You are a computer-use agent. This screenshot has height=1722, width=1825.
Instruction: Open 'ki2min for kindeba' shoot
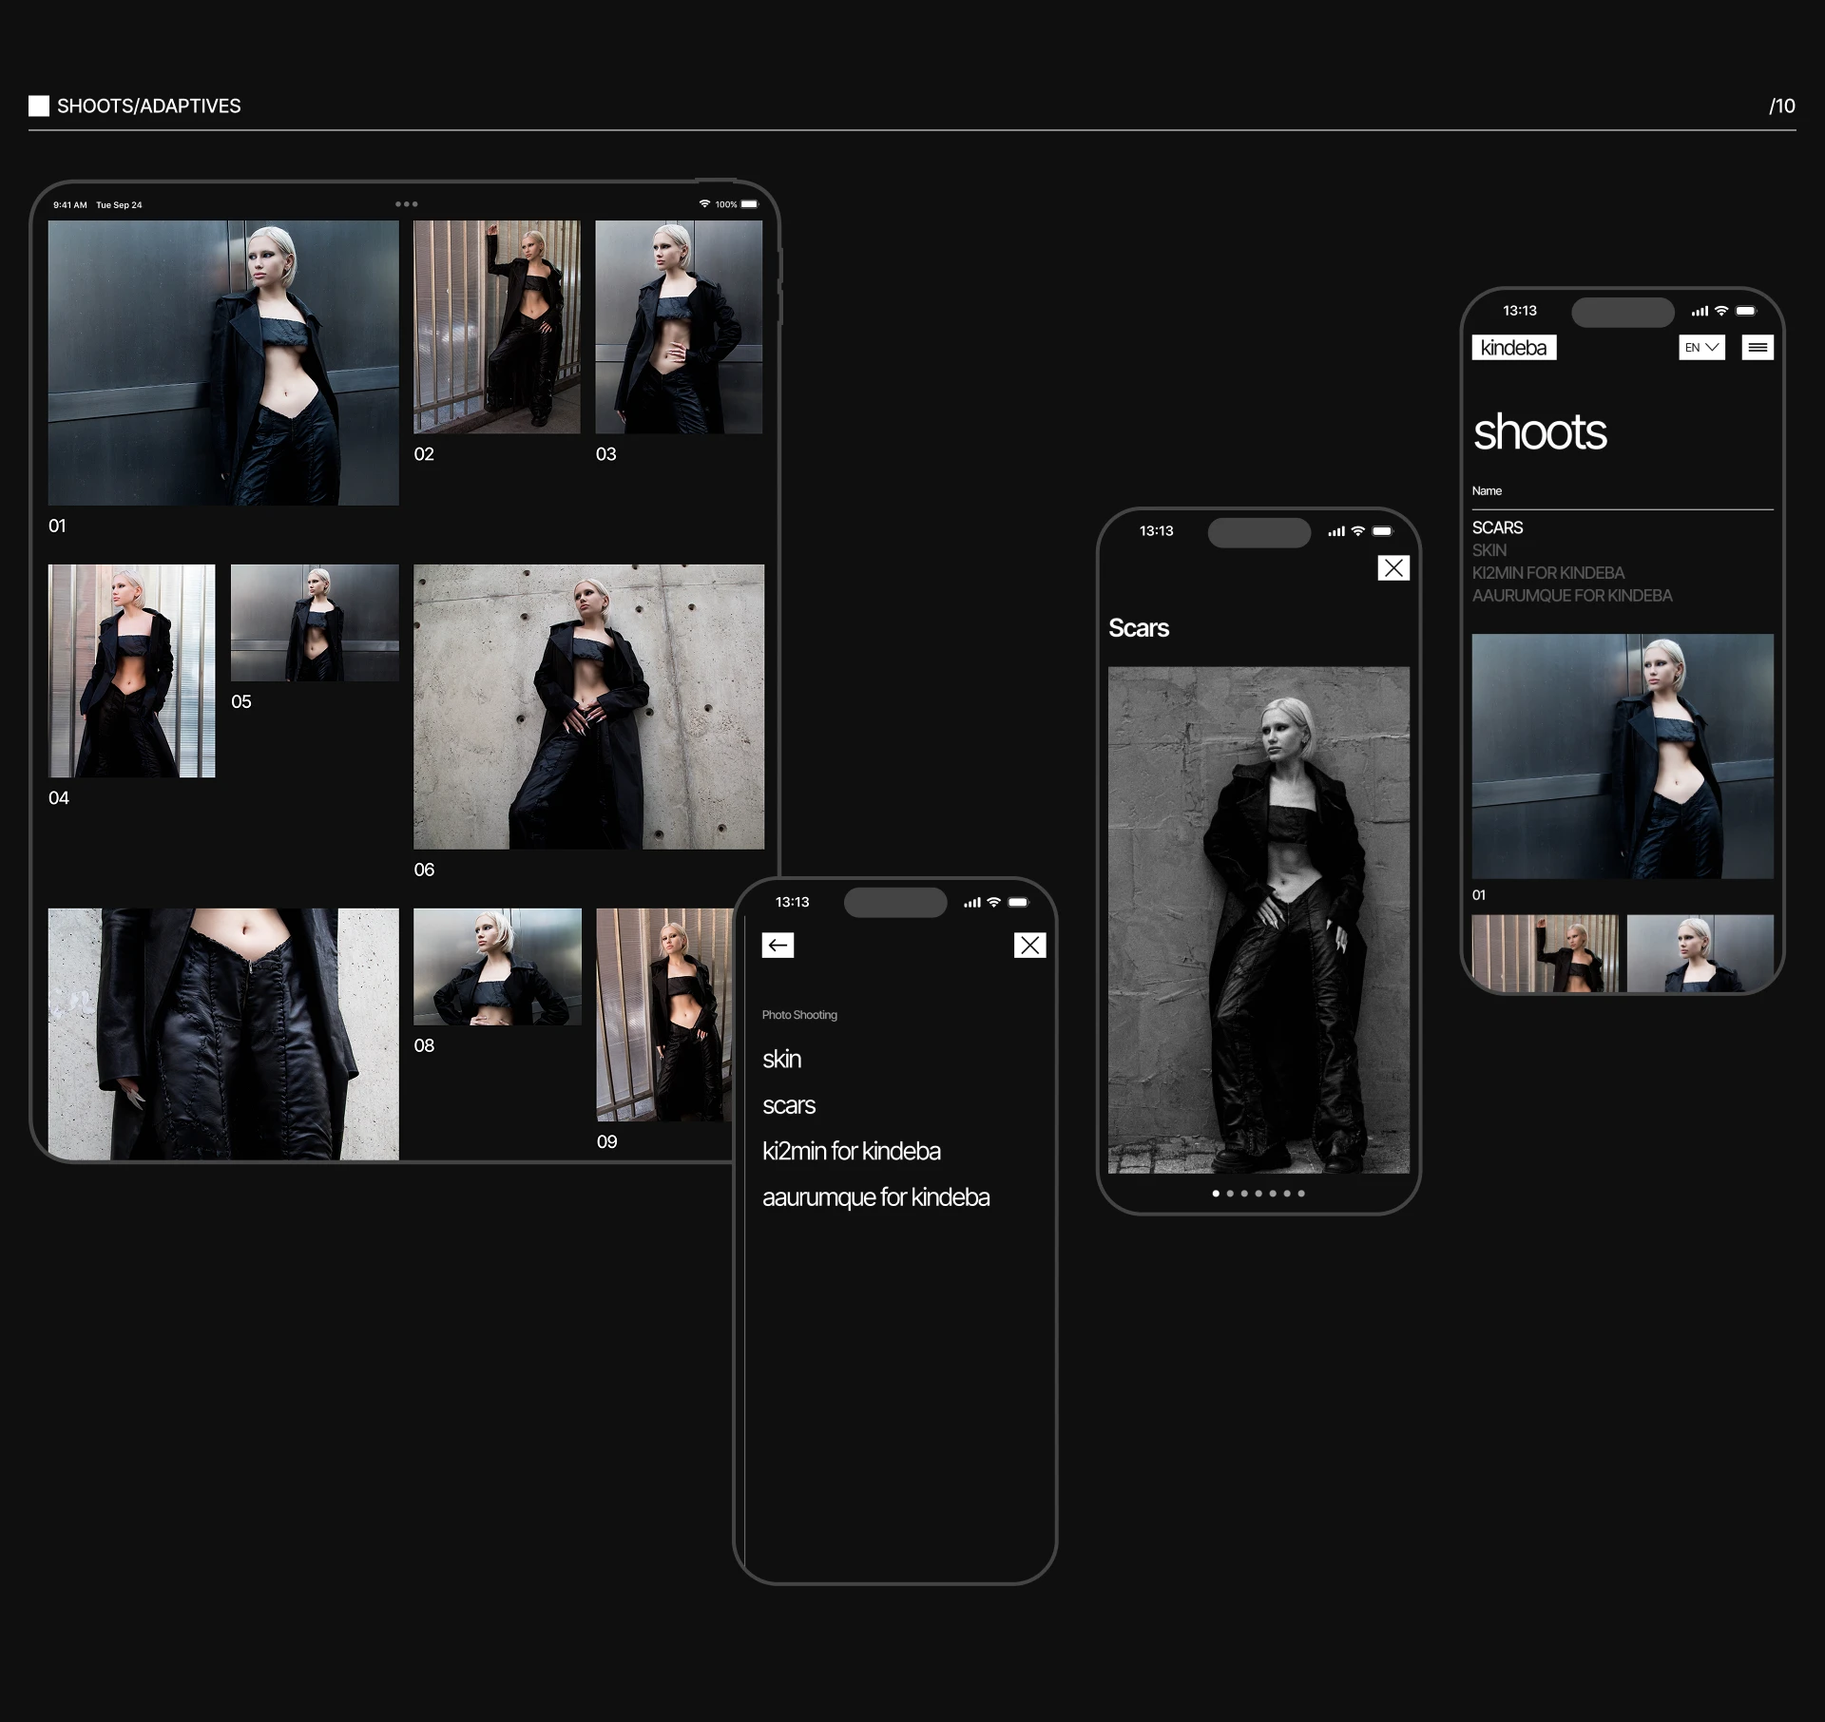851,1151
